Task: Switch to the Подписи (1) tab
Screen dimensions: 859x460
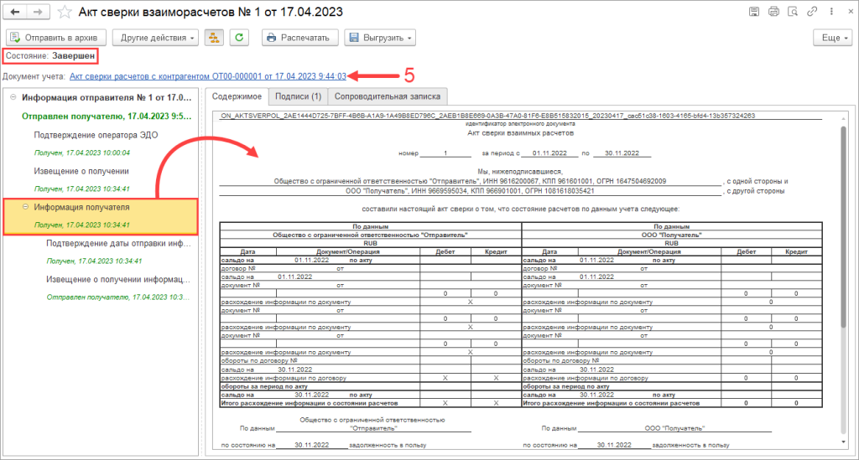Action: pos(299,96)
